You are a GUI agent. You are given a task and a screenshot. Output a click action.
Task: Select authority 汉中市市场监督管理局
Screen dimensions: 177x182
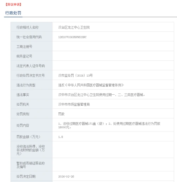point(74,104)
